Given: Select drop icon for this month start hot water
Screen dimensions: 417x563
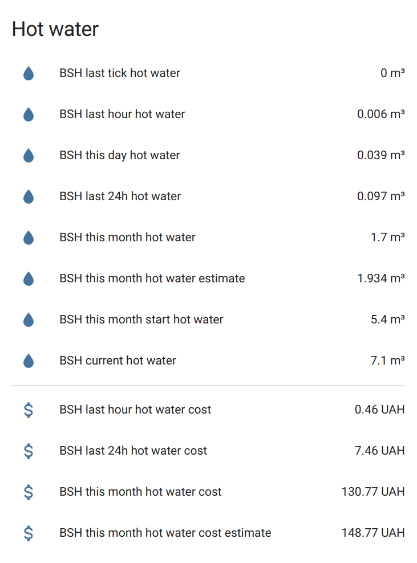Looking at the screenshot, I should pos(29,319).
